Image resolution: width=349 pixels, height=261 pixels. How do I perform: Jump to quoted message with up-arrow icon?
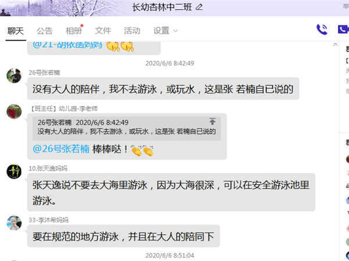[212, 121]
